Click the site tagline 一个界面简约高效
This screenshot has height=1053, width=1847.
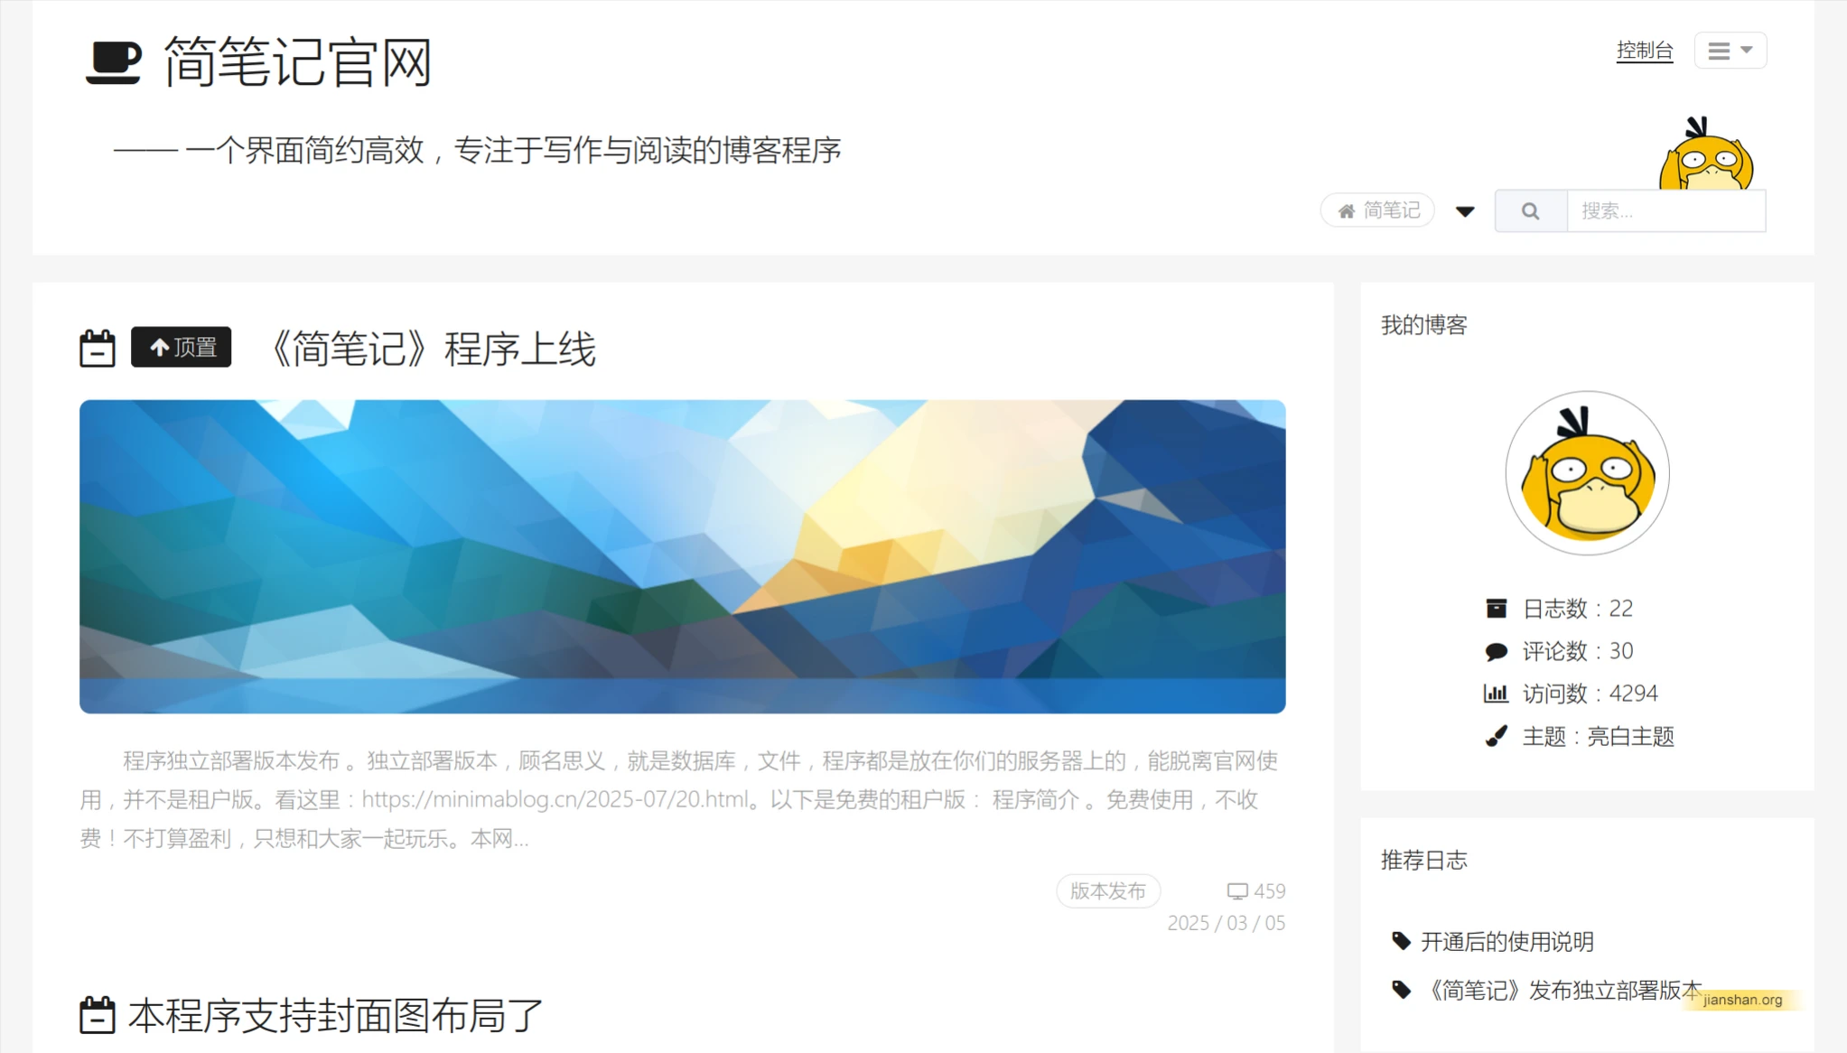click(477, 150)
